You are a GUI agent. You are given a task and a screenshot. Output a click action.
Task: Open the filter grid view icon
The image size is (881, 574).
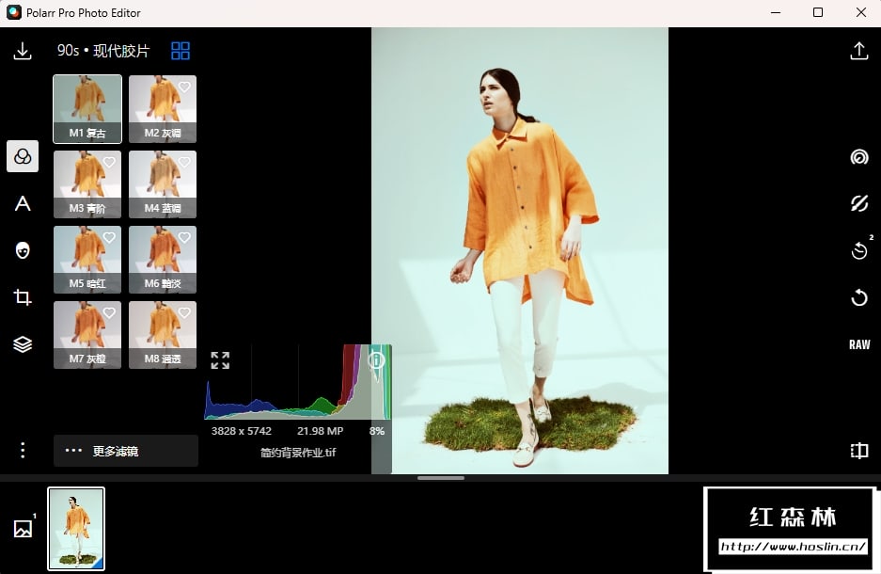pos(181,51)
